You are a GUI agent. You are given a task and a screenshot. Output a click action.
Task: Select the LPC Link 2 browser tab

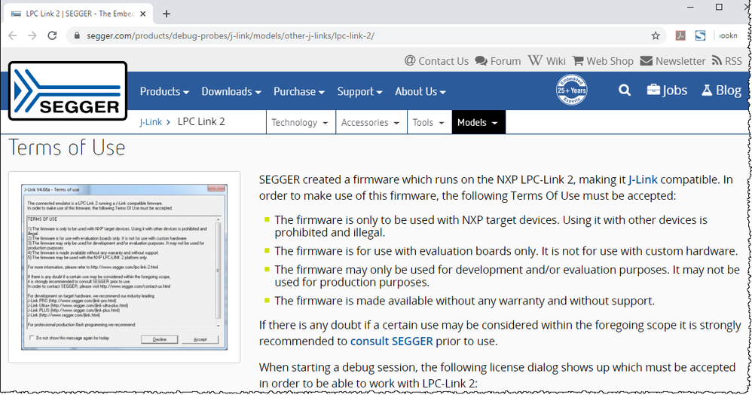point(77,14)
